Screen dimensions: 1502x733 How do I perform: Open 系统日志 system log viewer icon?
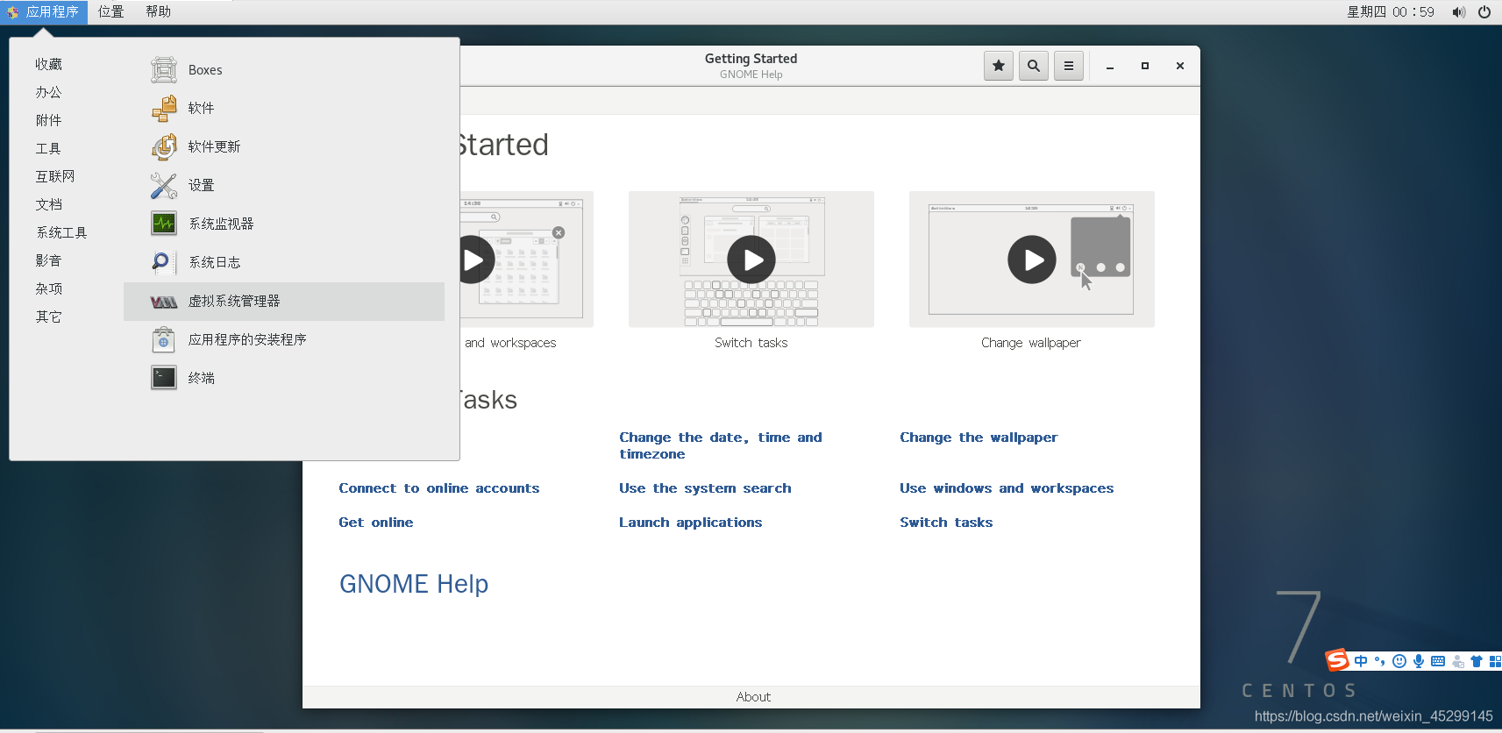[164, 262]
